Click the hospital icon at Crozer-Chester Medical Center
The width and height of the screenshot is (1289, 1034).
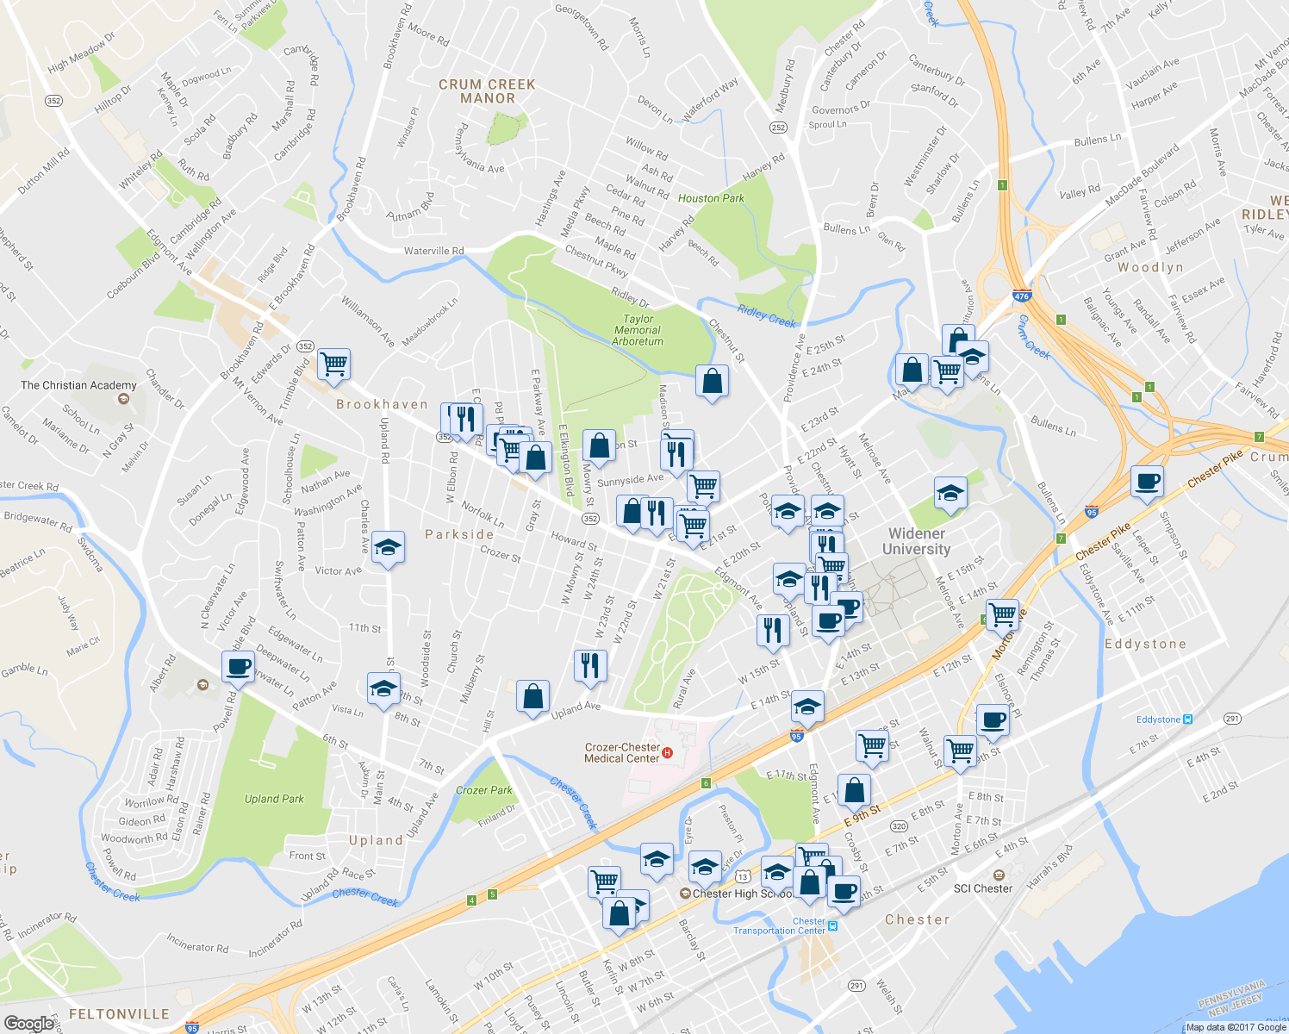point(667,753)
